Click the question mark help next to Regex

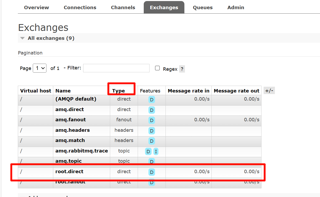[182, 69]
